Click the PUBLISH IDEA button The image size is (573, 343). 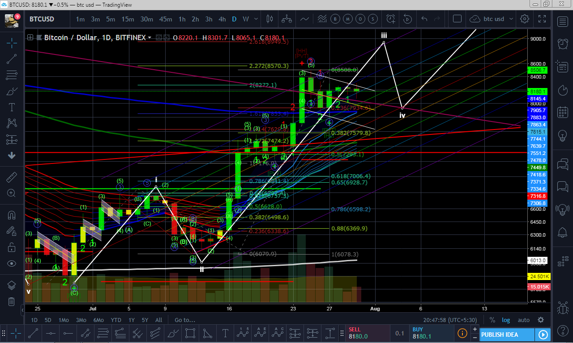(507, 334)
